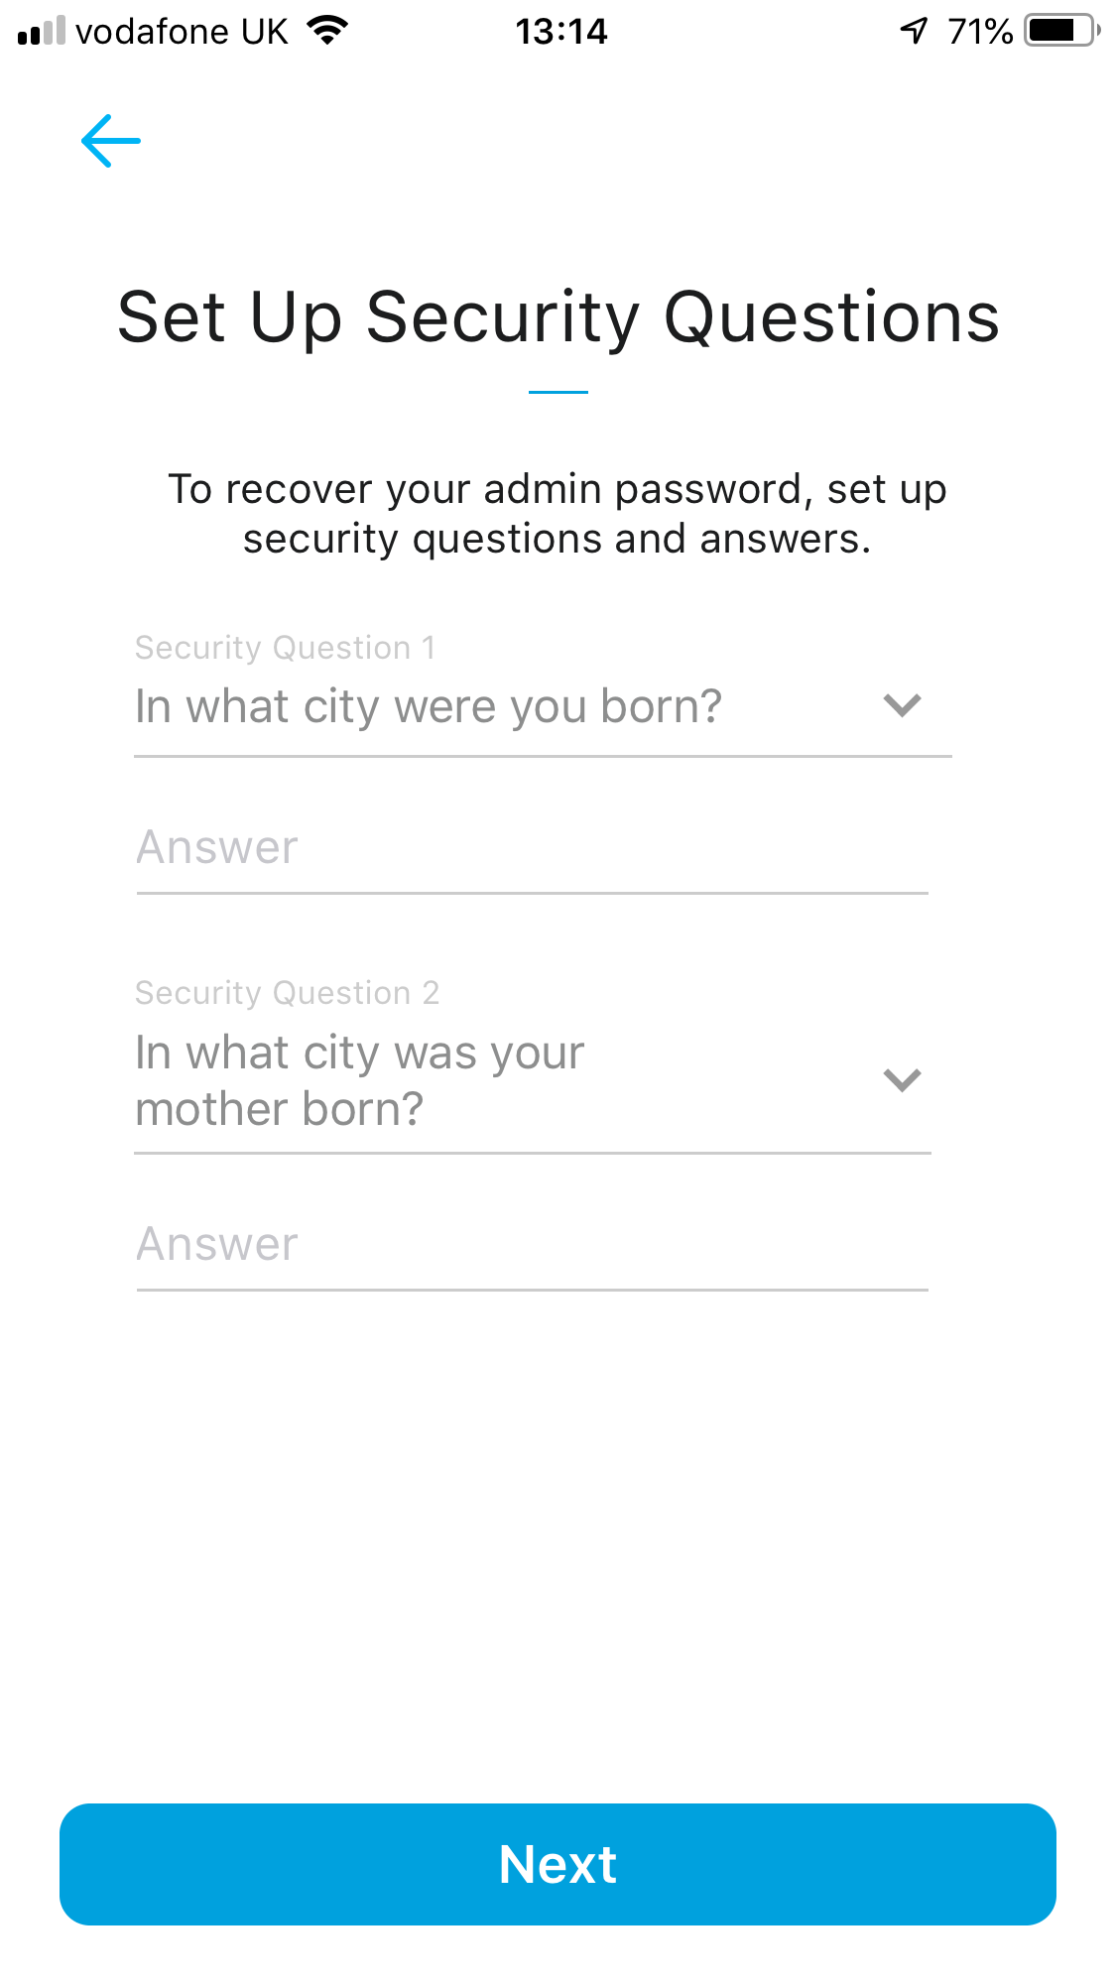Tap the Security Question 1 label
Viewport: 1116px width, 1985px height.
point(286,648)
